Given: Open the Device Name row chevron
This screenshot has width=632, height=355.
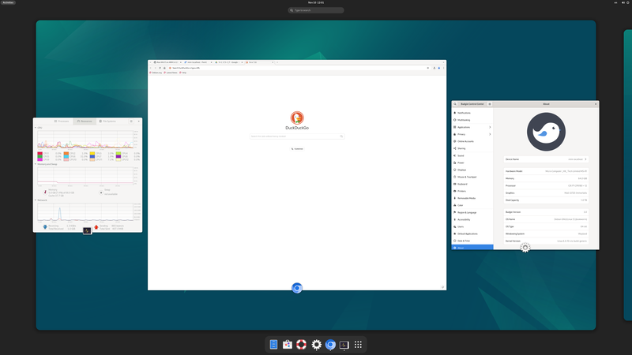Looking at the screenshot, I should [585, 159].
